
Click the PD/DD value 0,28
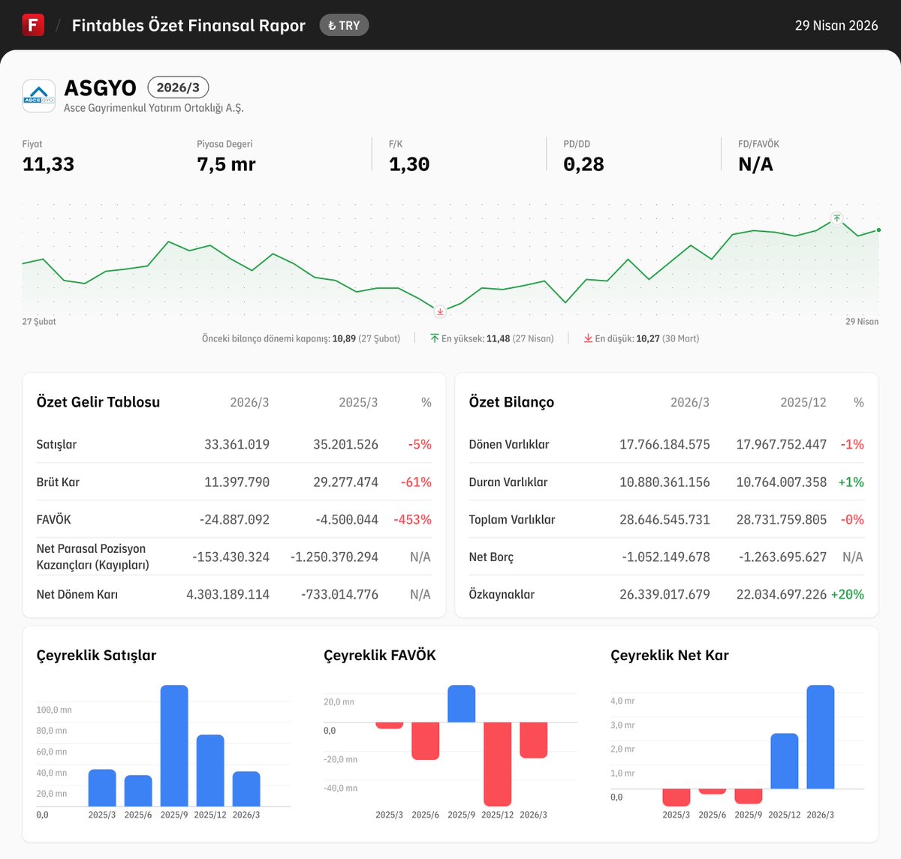[583, 164]
